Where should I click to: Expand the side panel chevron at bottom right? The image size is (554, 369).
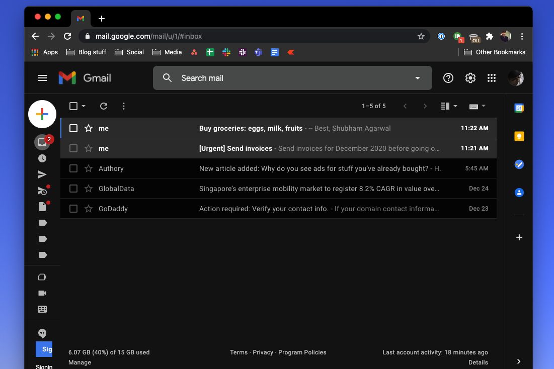pyautogui.click(x=519, y=361)
